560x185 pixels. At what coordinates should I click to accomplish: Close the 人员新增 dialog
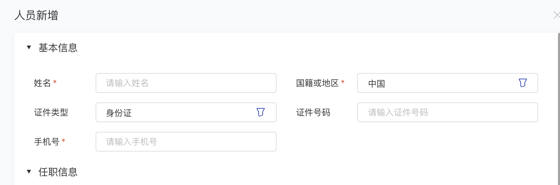pos(557,15)
